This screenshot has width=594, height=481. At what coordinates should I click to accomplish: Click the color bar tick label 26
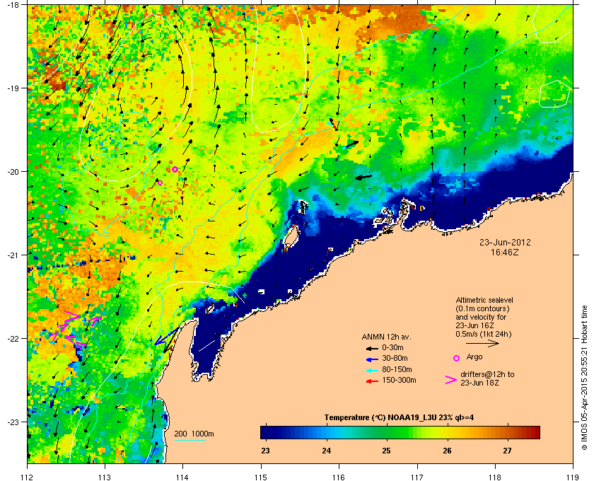[447, 451]
